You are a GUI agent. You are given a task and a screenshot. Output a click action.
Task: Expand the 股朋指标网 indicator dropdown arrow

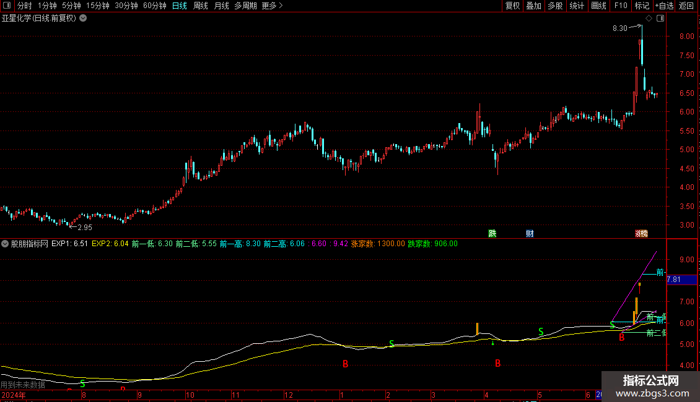pyautogui.click(x=6, y=244)
